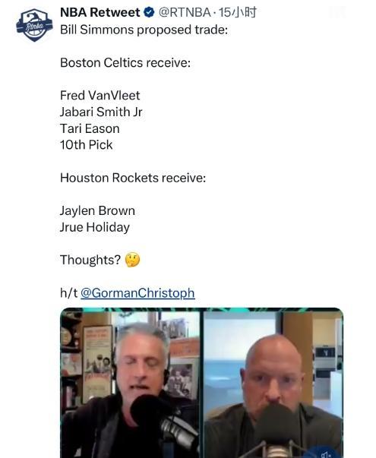Click the 'Jrue Holiday' line
Viewport: 376px width, 458px height.
point(95,228)
